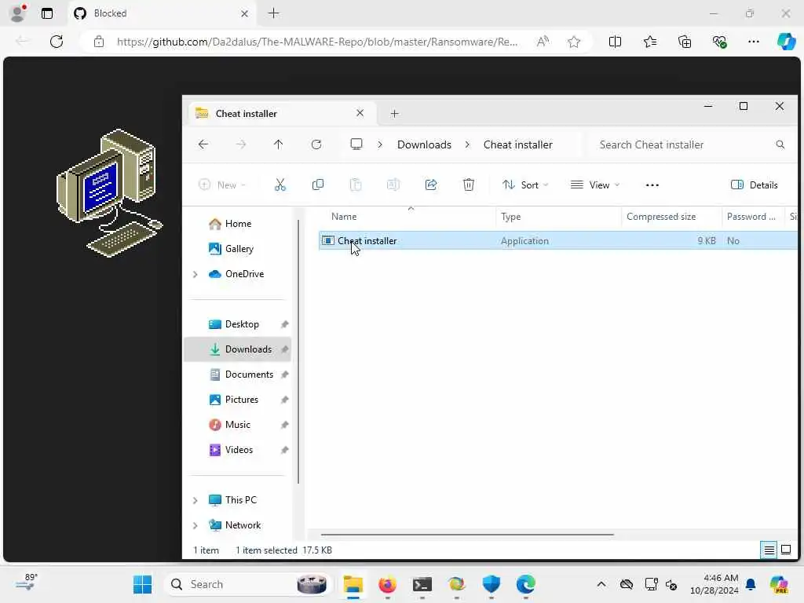
Task: Close the Blocked browser tab
Action: click(245, 14)
